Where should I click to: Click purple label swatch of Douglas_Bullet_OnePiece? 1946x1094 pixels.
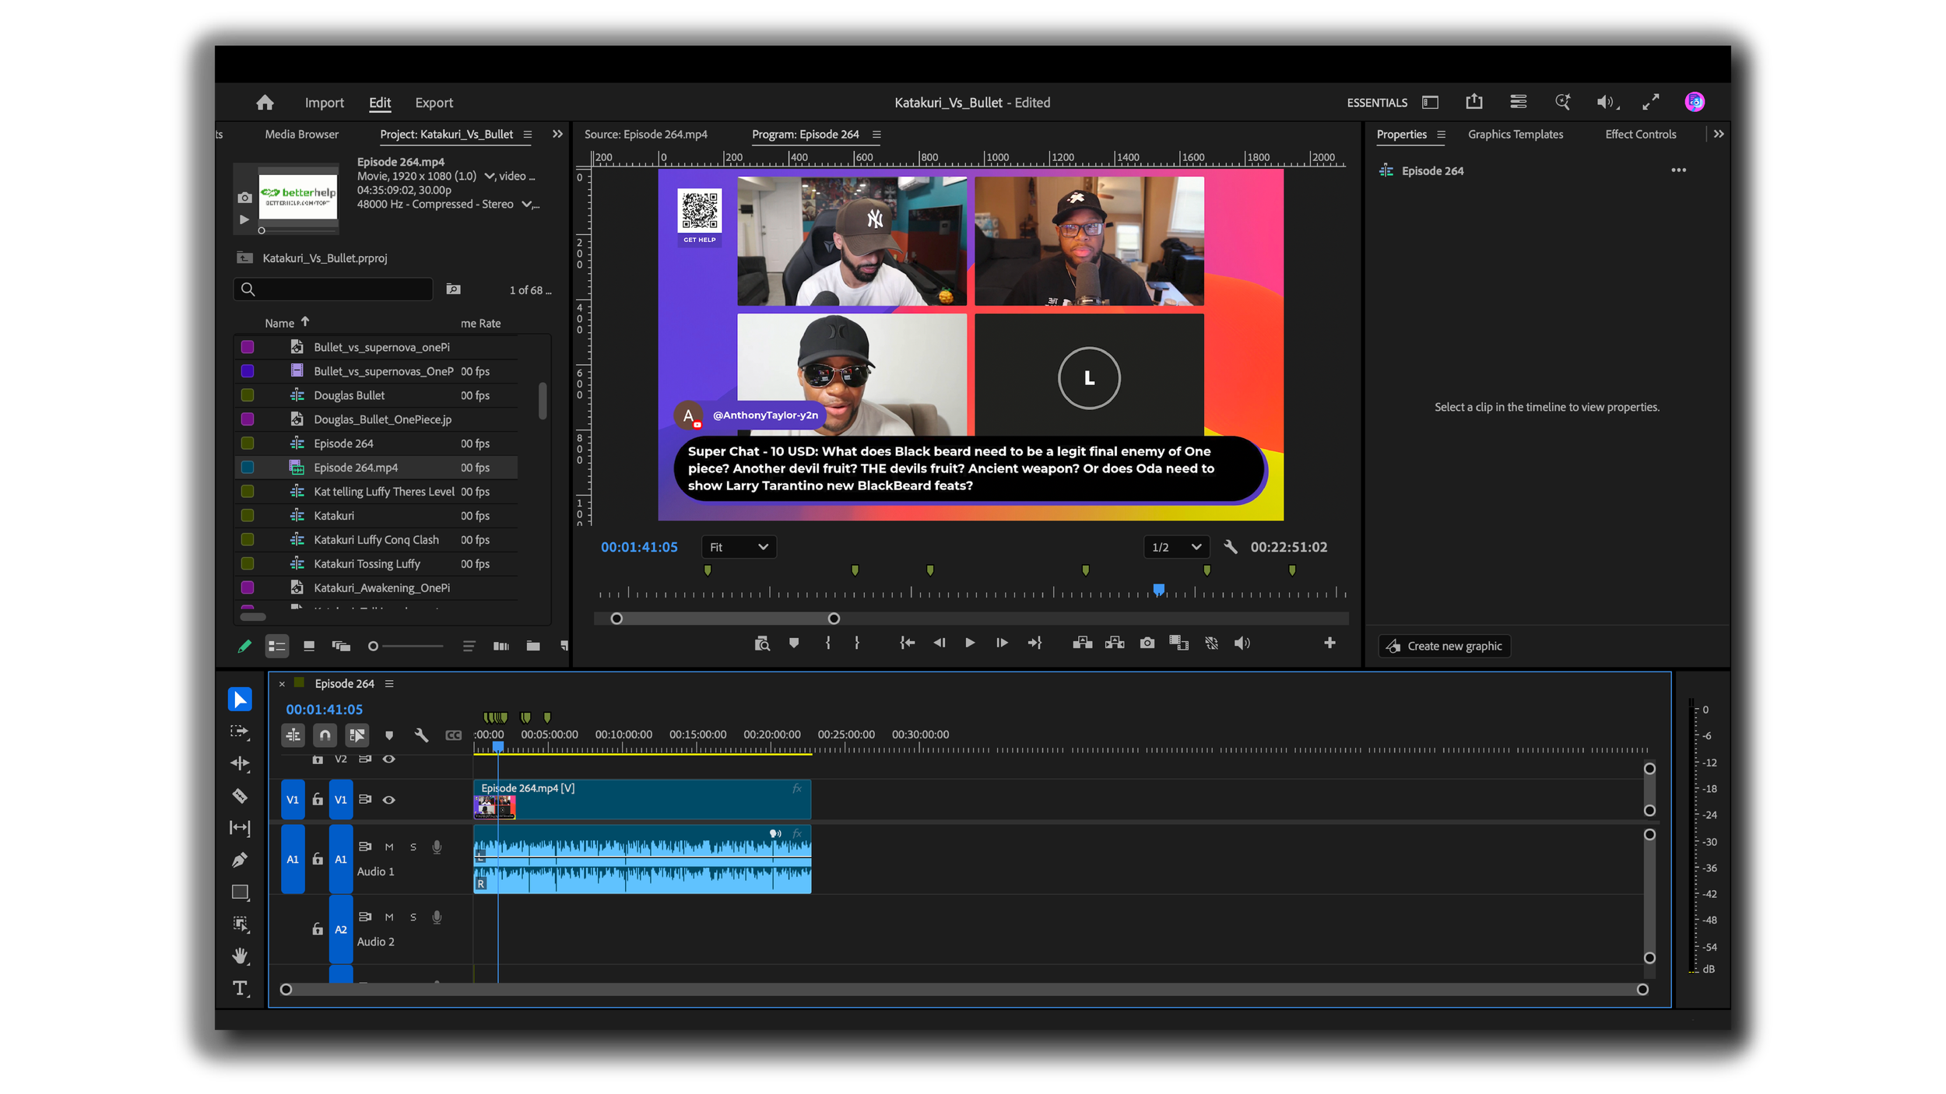click(x=248, y=419)
